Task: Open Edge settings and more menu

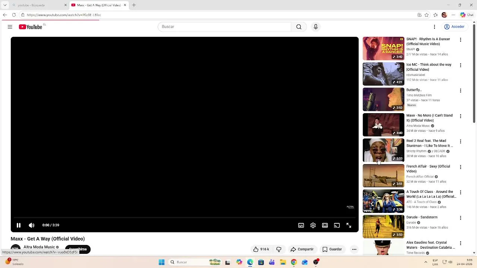Action: tap(453, 15)
